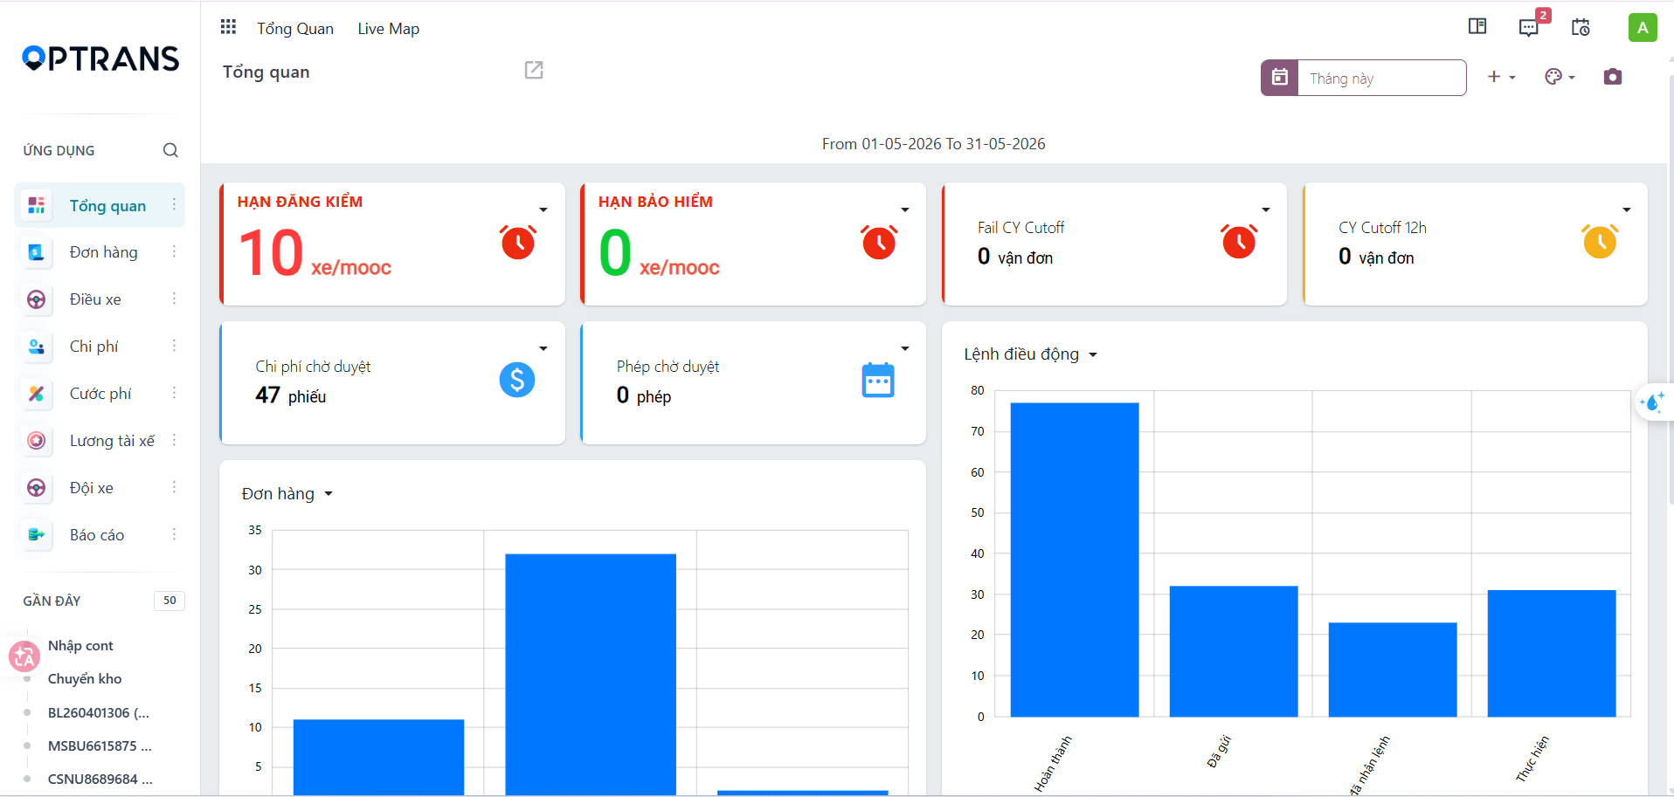Click the search icon next to ỨNG DỤNG
1674x797 pixels.
[170, 150]
